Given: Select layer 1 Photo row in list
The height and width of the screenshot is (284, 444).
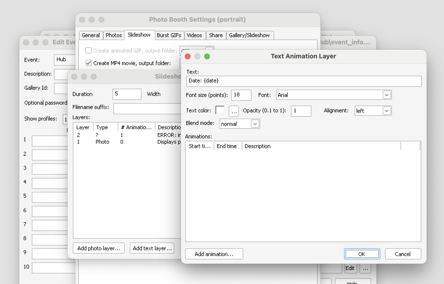Looking at the screenshot, I should [x=102, y=142].
